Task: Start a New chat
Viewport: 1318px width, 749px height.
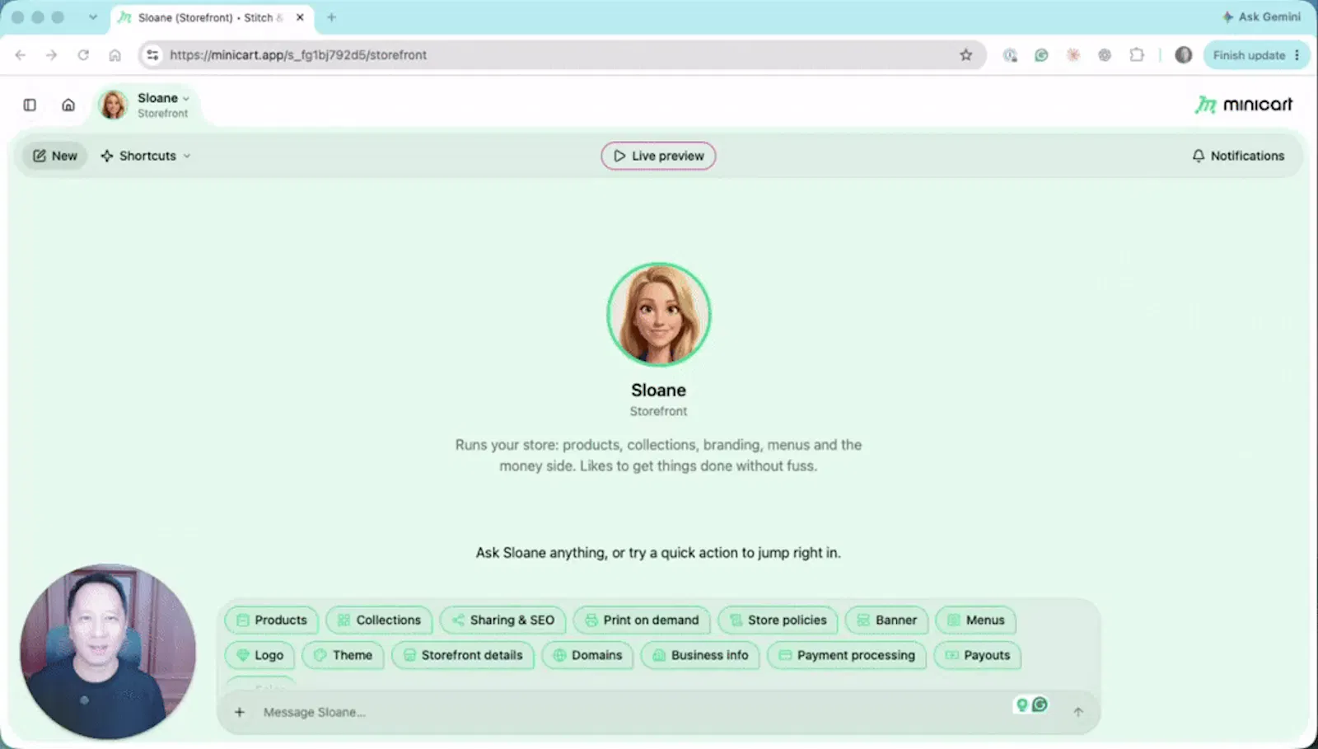Action: (x=54, y=156)
